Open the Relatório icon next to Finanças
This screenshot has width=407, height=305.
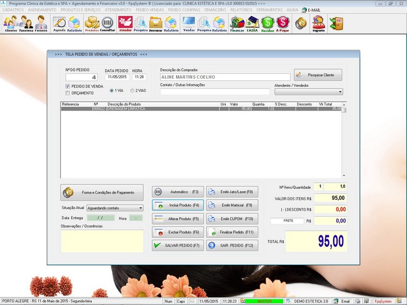point(219,23)
